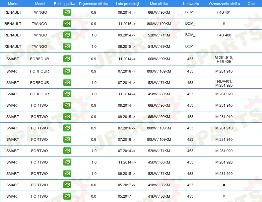
Task: Click the Oznaczenie silnika header
Action: tap(224, 3)
